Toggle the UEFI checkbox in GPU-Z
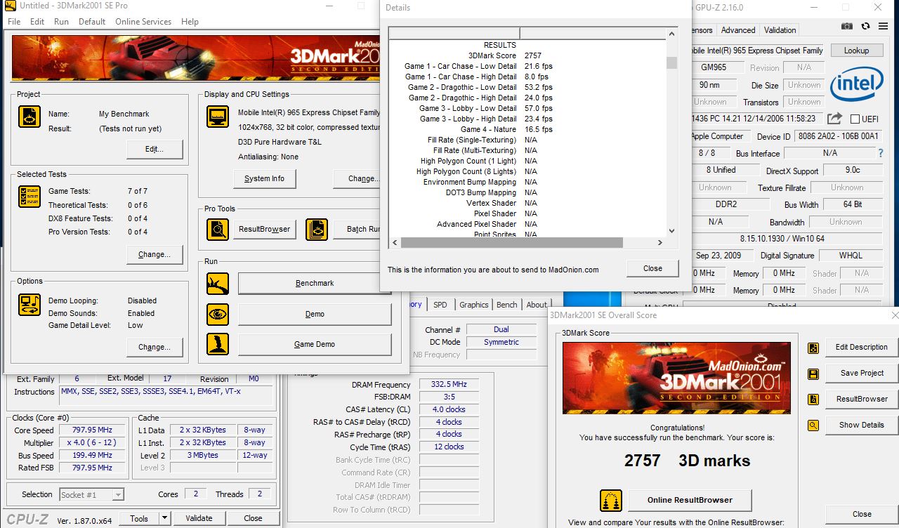 855,119
